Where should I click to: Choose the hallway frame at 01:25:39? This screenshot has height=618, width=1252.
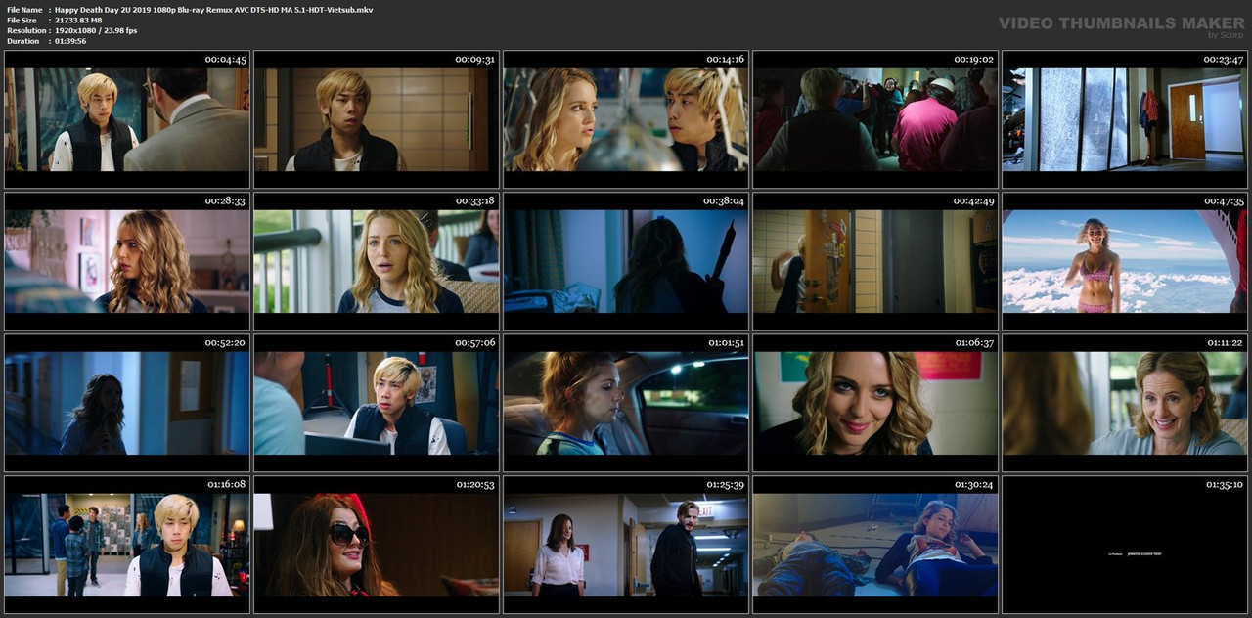pyautogui.click(x=626, y=545)
